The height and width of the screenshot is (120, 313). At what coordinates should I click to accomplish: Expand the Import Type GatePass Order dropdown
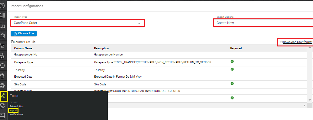coord(78,23)
